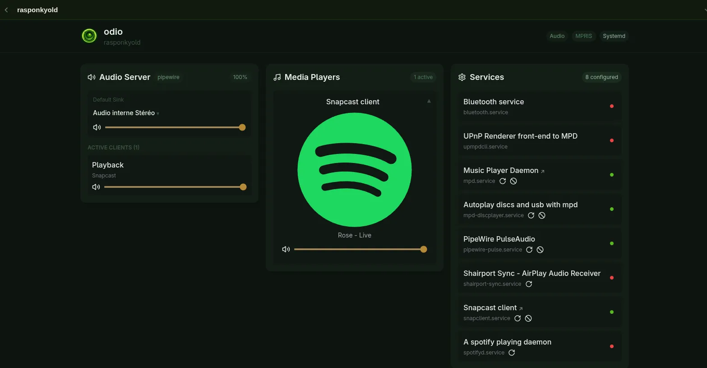Click spotify playing daemon red status dot

tap(612, 346)
